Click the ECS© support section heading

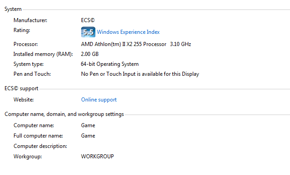pos(22,88)
